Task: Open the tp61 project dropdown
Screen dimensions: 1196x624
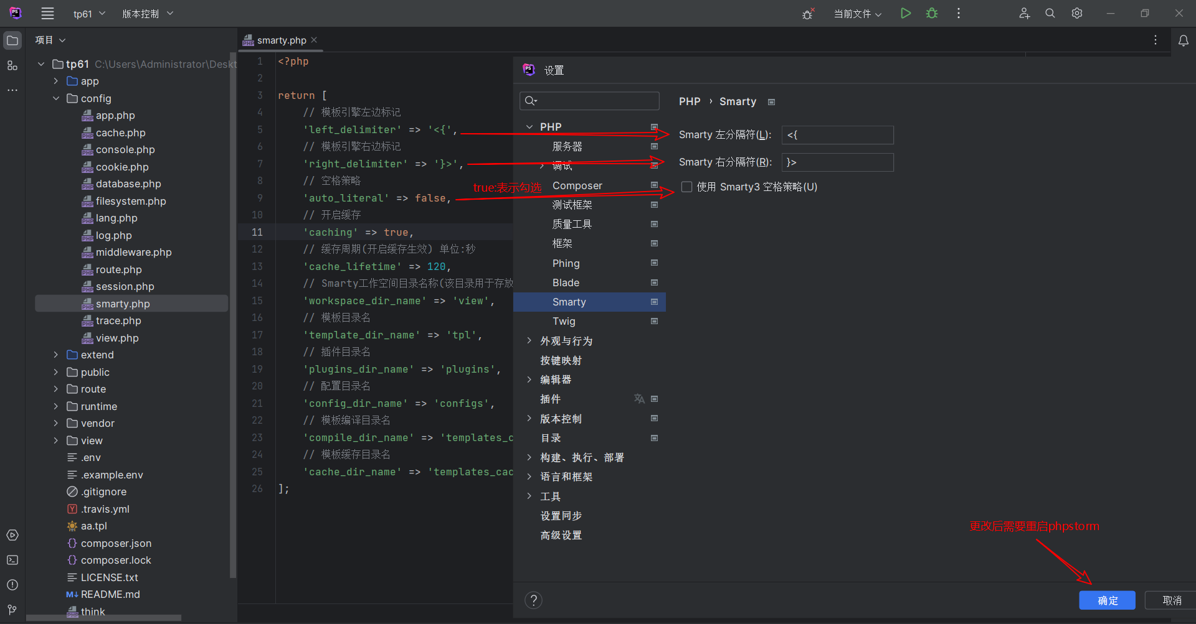Action: tap(89, 14)
